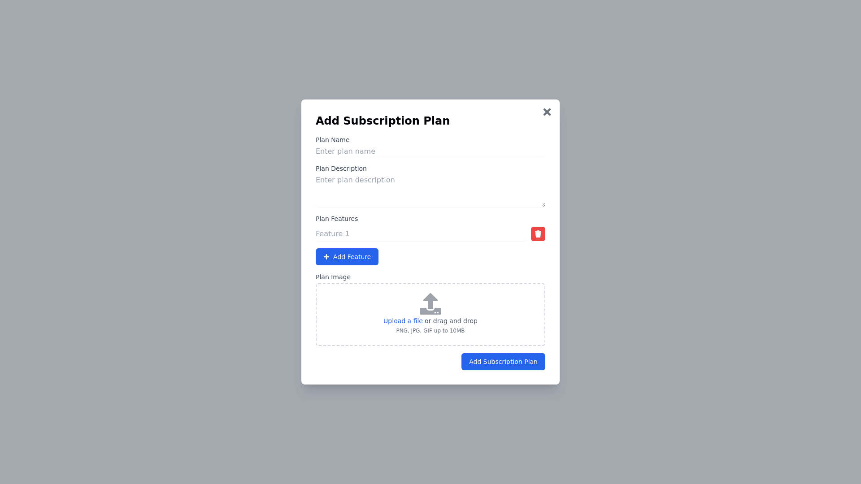Click the Plan Description resize handle
The image size is (861, 484).
point(543,205)
